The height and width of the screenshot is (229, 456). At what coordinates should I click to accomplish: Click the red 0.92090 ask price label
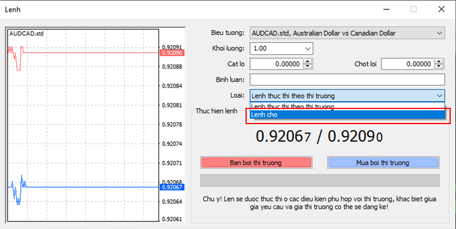coord(172,53)
